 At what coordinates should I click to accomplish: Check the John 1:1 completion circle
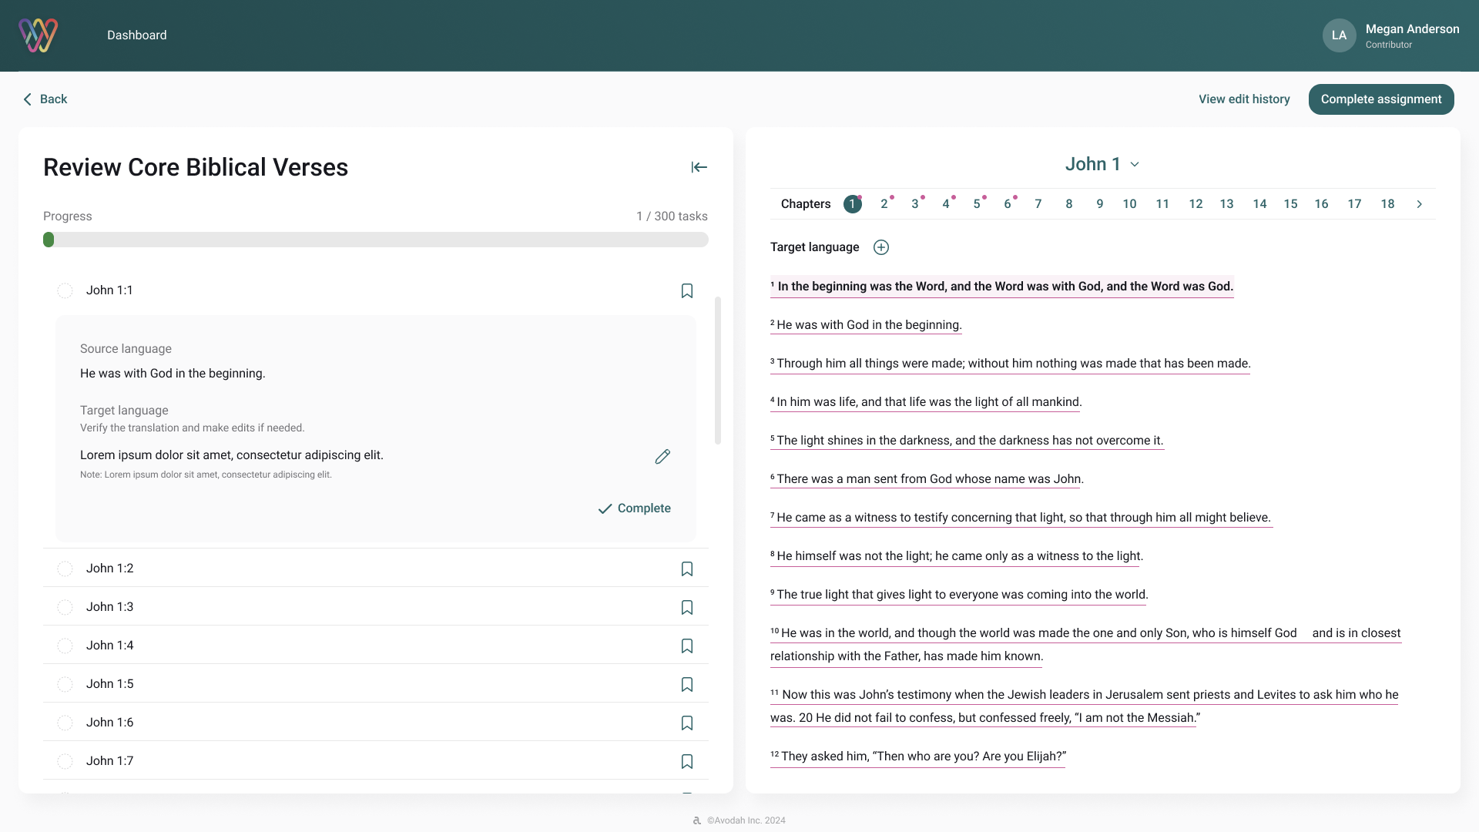pos(65,290)
